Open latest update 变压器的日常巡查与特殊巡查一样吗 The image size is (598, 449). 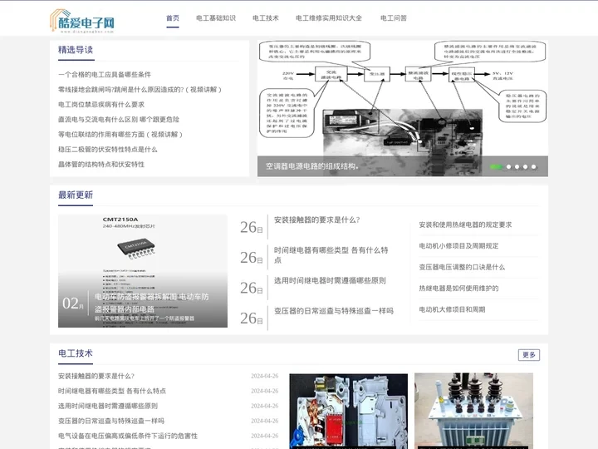point(334,311)
